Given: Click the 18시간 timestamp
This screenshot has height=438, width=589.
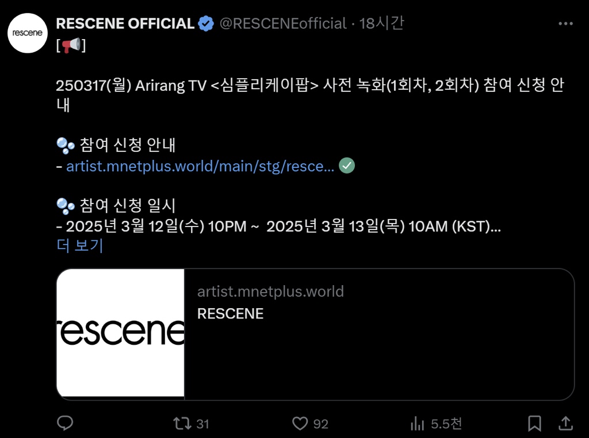Looking at the screenshot, I should pyautogui.click(x=382, y=24).
